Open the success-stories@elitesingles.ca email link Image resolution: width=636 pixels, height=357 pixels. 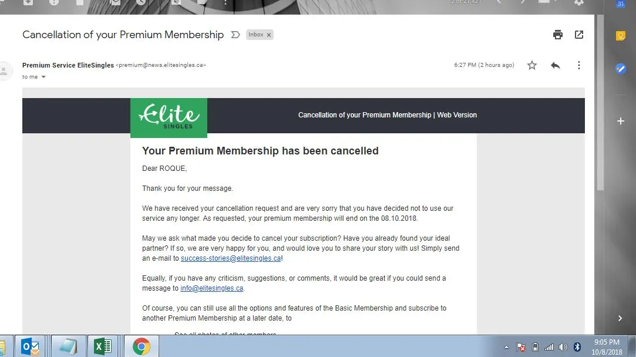231,258
